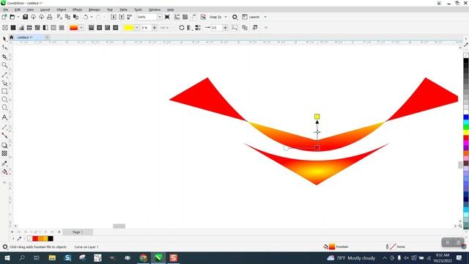Open the Tools menu
Viewport: 469px width, 264px height.
tap(139, 10)
